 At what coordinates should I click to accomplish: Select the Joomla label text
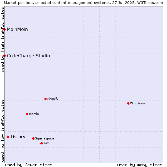point(34,114)
